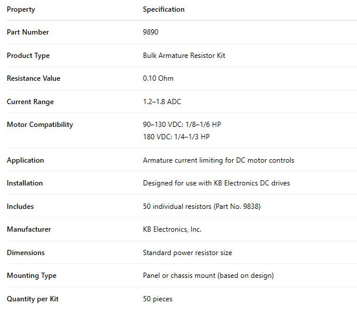Click the KB Electronics, Inc. manufacturer value
Image resolution: width=357 pixels, height=313 pixels.
(172, 229)
